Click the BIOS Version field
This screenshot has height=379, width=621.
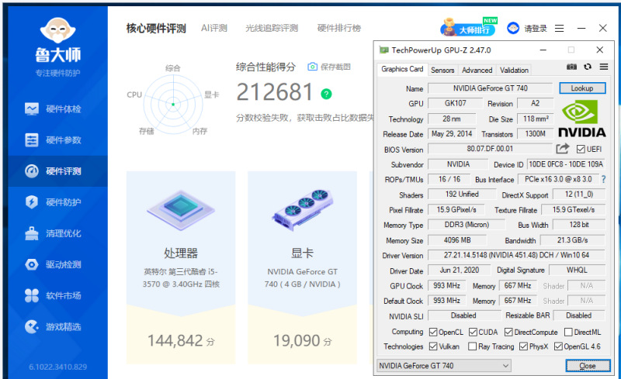tap(490, 149)
